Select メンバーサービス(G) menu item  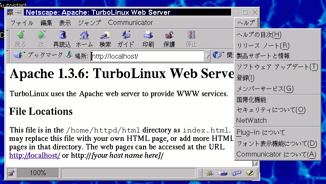[x=278, y=89]
